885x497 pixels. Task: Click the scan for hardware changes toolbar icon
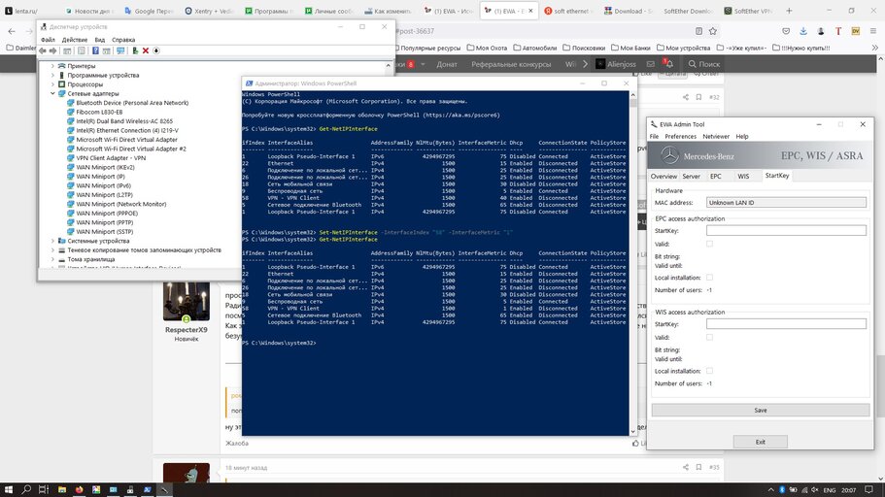pyautogui.click(x=120, y=50)
